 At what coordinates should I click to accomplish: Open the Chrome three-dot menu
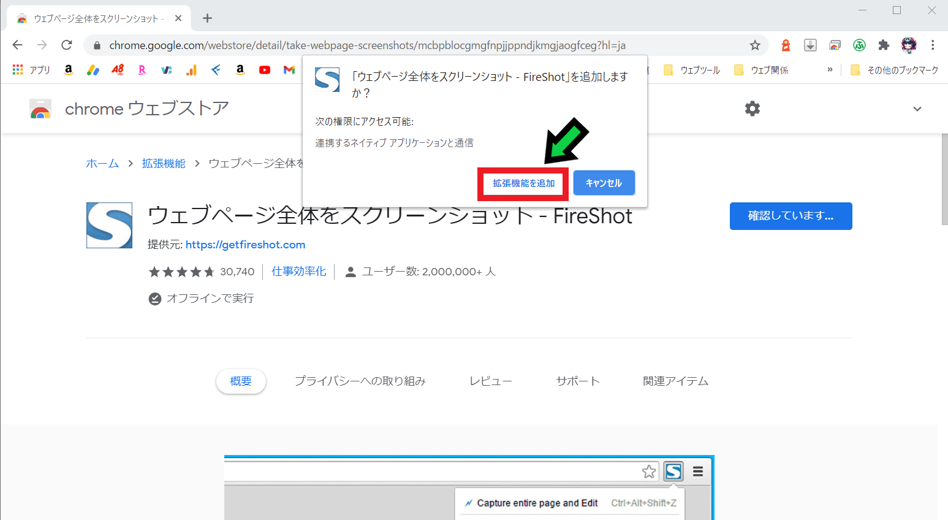[x=933, y=45]
